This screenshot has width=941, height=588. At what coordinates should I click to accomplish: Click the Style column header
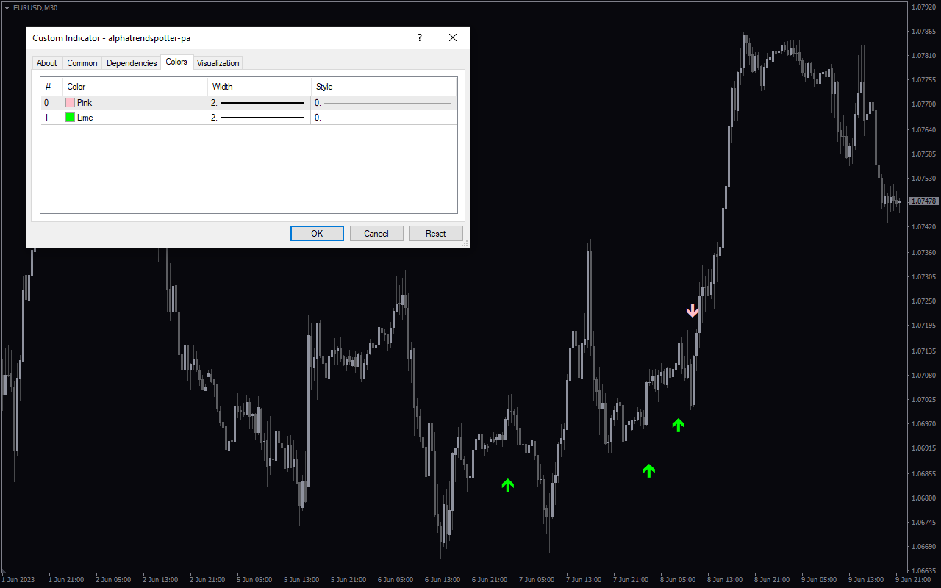384,87
